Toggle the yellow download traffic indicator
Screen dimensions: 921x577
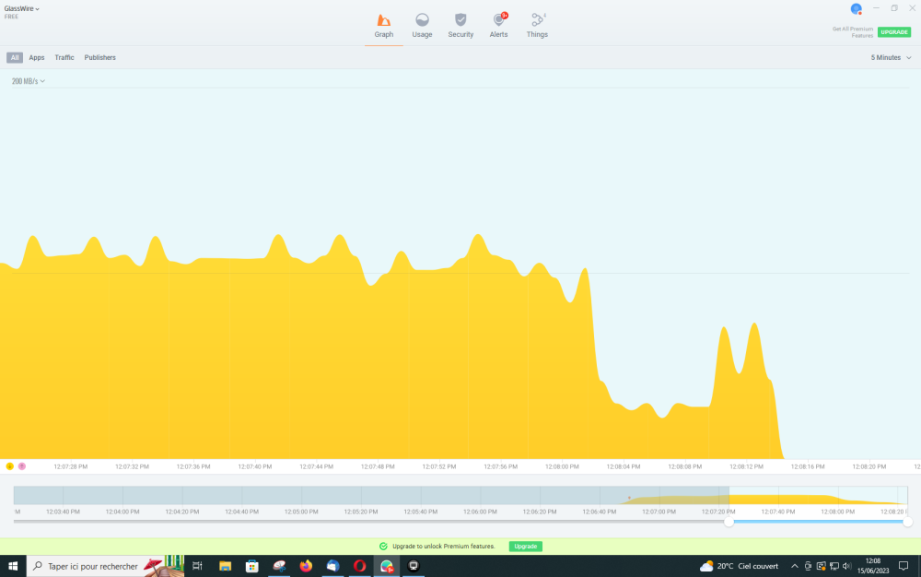pyautogui.click(x=9, y=466)
